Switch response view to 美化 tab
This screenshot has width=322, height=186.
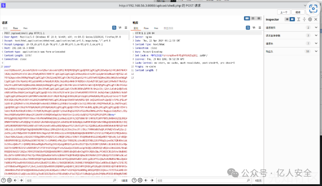click(x=136, y=28)
